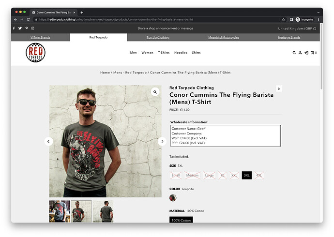Zoom product image with magnifier icon
This screenshot has height=237, width=334.
155,92
